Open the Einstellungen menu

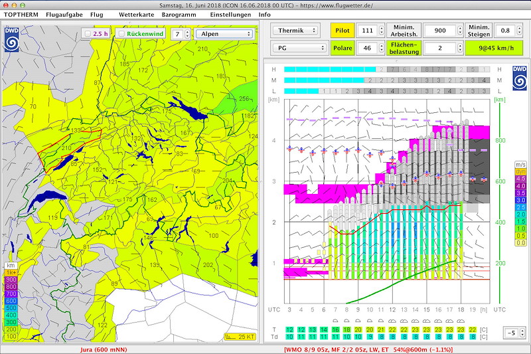(x=230, y=15)
